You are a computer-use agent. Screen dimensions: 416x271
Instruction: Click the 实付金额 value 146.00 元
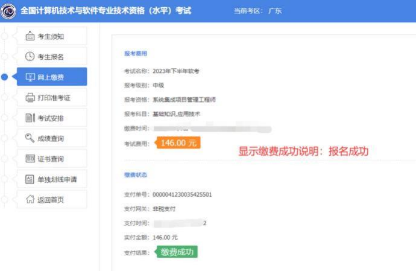(165, 237)
